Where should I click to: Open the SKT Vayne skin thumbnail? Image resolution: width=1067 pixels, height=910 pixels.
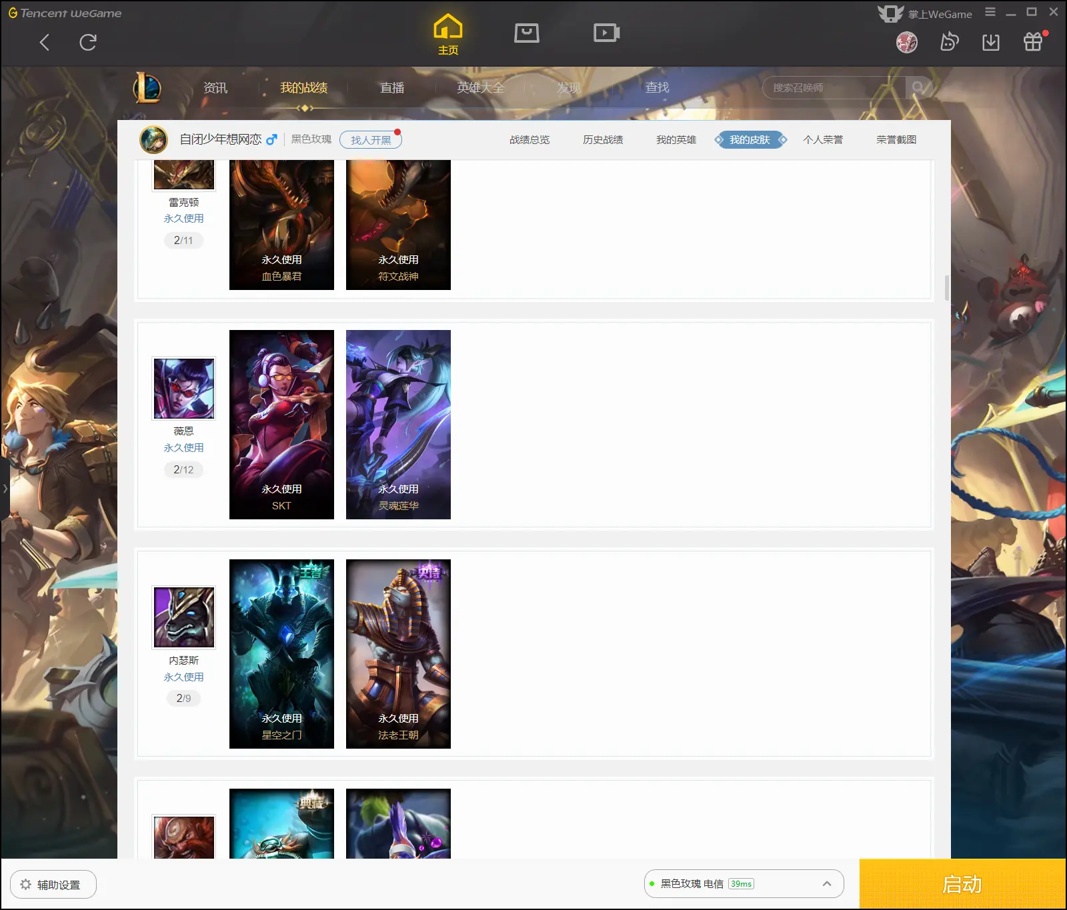[281, 425]
